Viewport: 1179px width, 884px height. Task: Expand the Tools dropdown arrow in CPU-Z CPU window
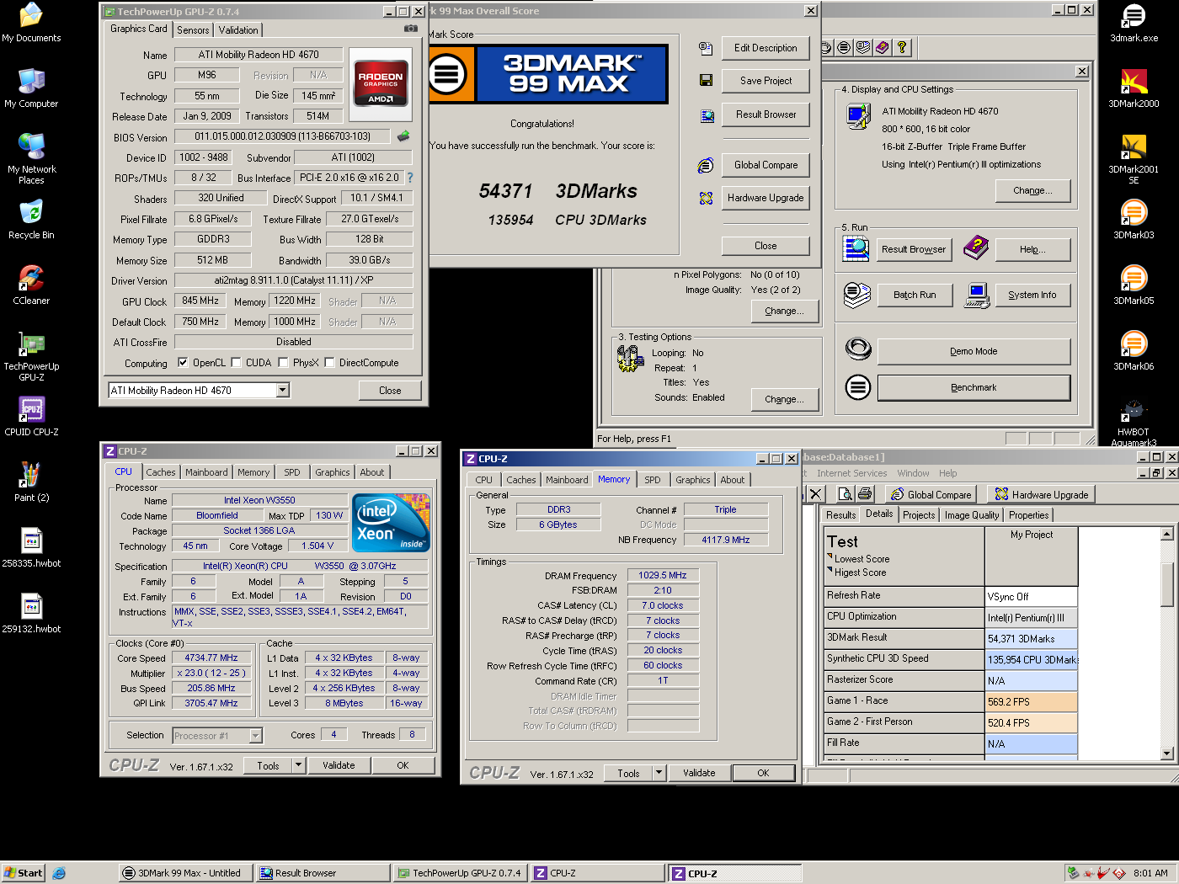pos(298,765)
